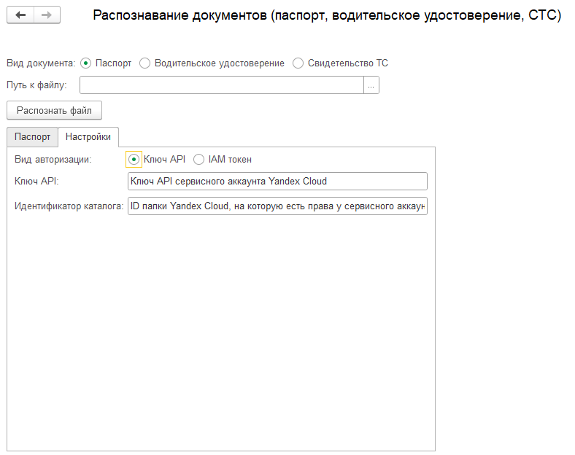The image size is (575, 455).
Task: Focus the Путь к файлу input field
Action: pyautogui.click(x=222, y=85)
